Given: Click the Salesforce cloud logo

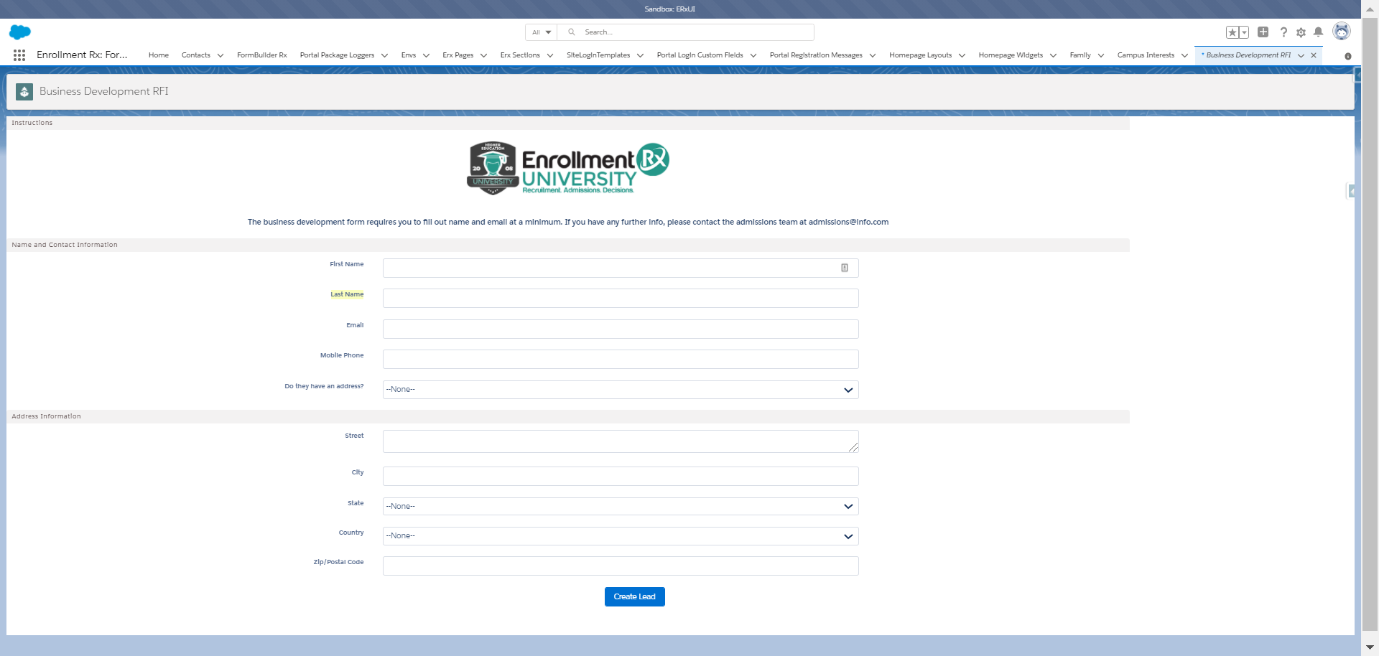Looking at the screenshot, I should [20, 32].
